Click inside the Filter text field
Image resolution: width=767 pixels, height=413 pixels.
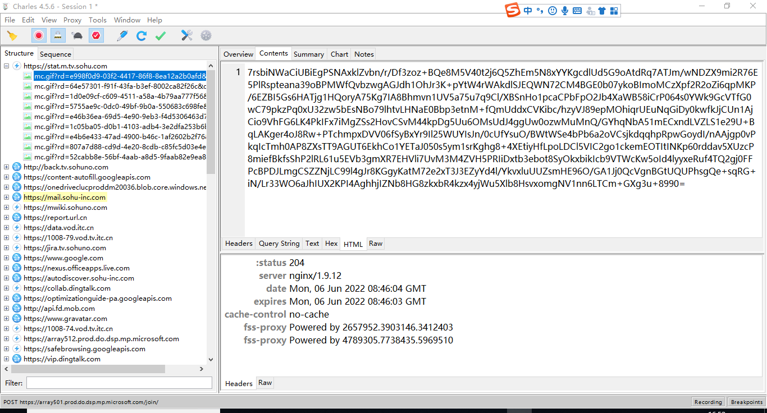pyautogui.click(x=119, y=383)
